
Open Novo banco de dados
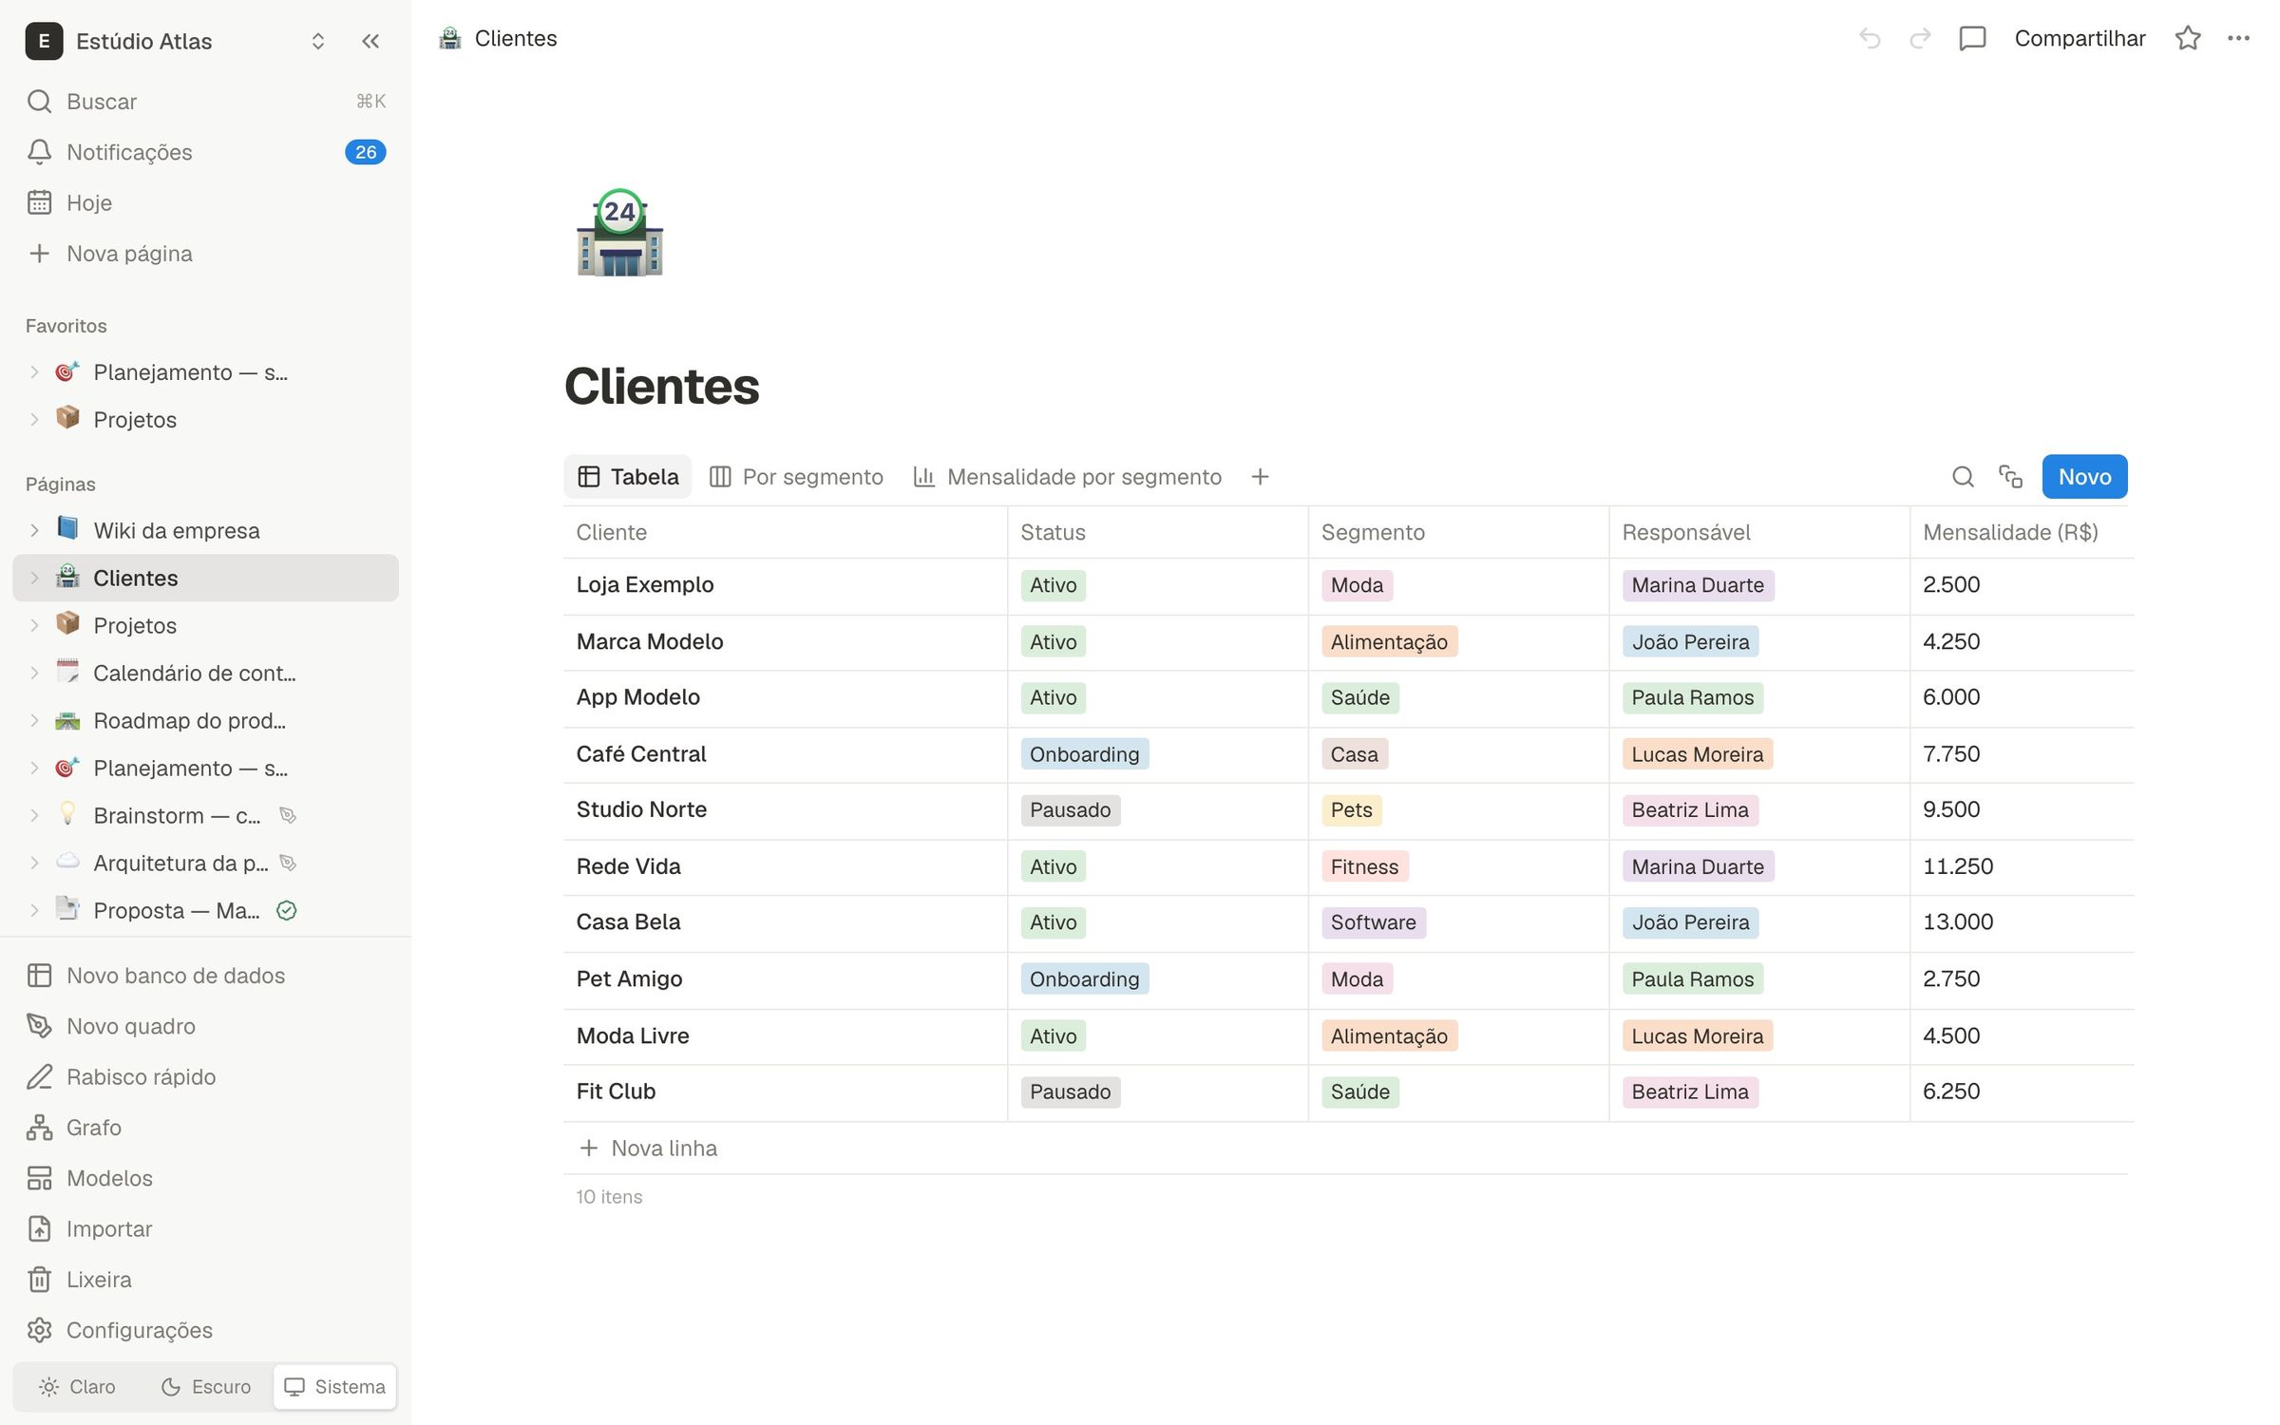click(205, 975)
